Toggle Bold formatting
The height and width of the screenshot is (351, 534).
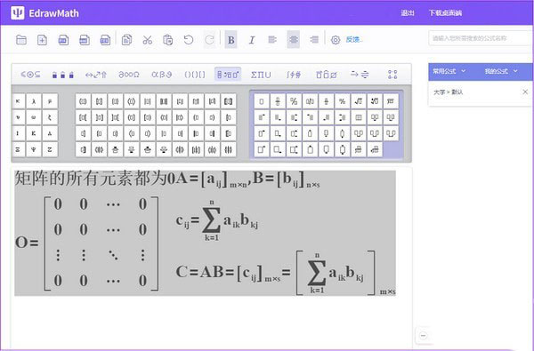(231, 40)
